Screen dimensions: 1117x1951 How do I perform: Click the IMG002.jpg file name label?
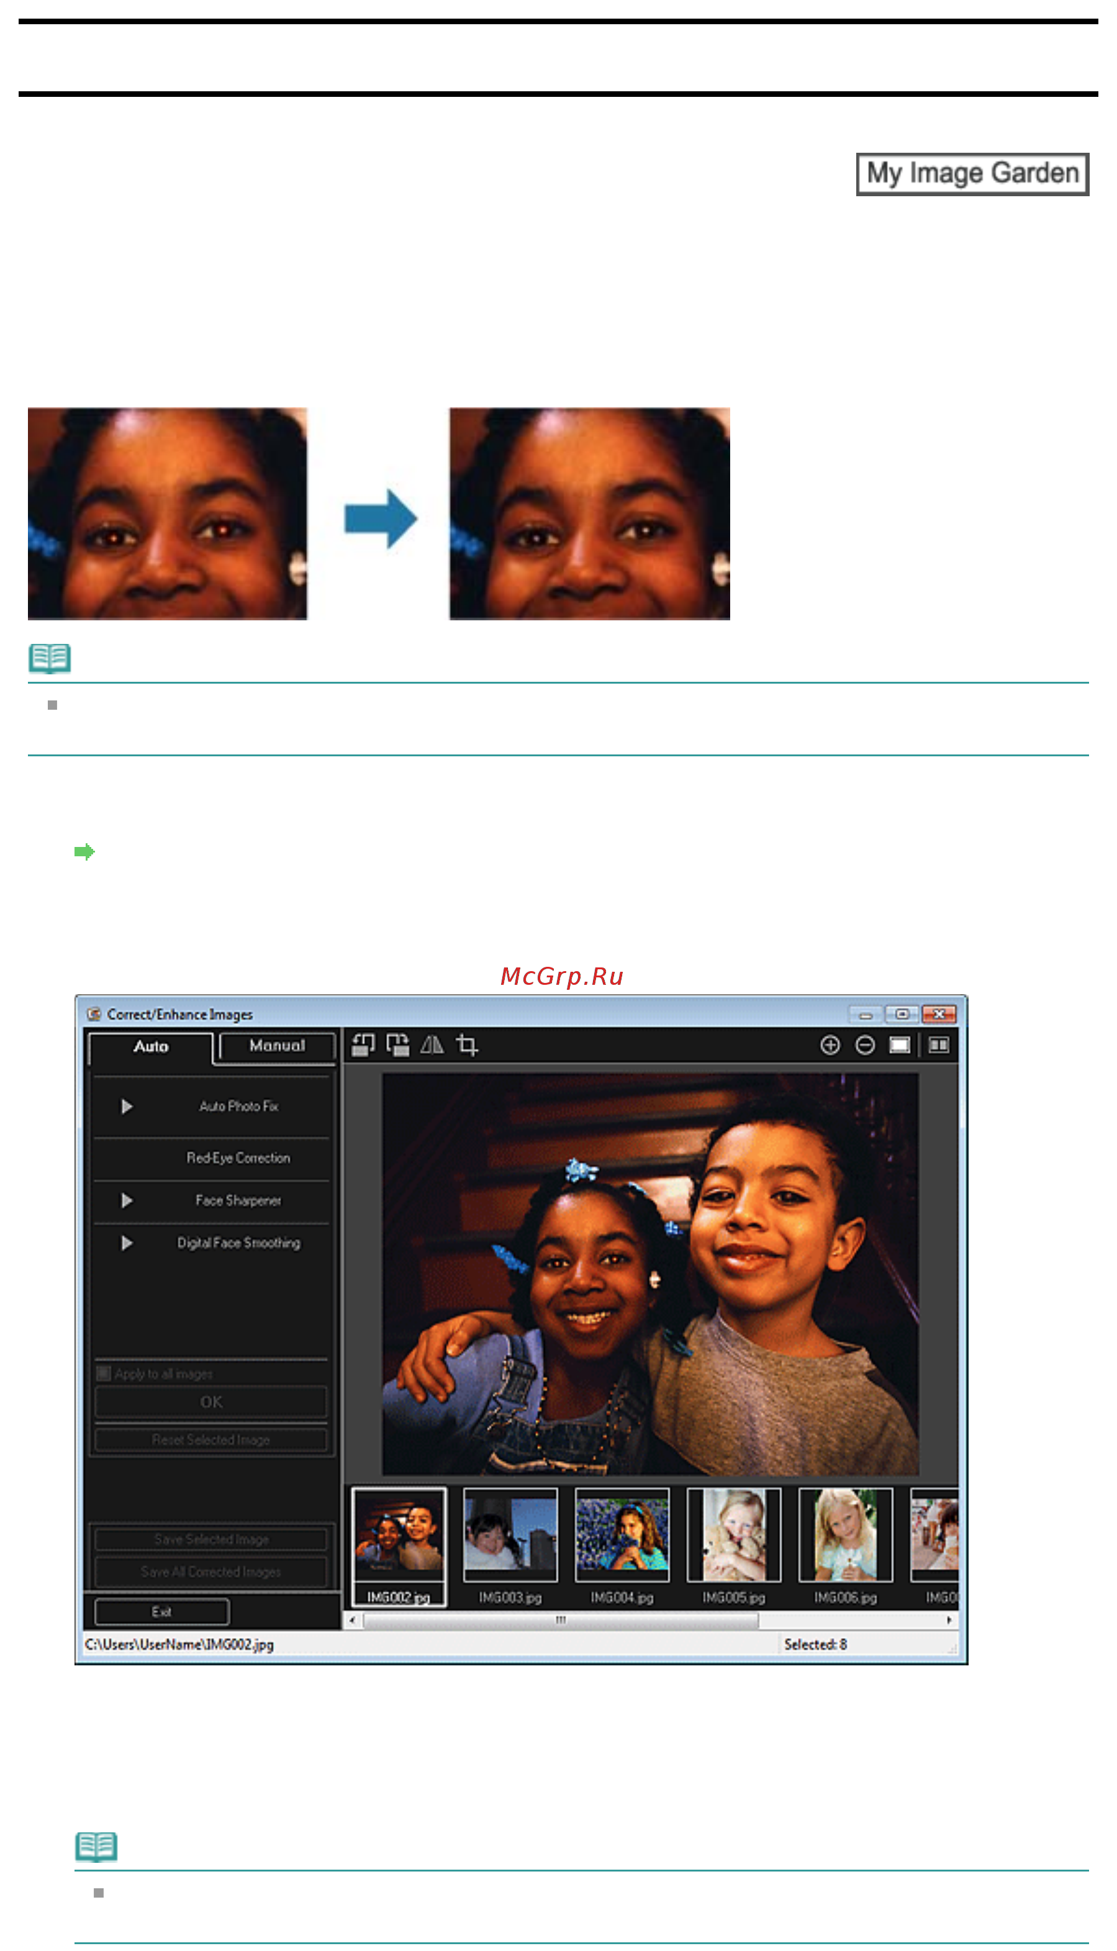click(398, 1597)
